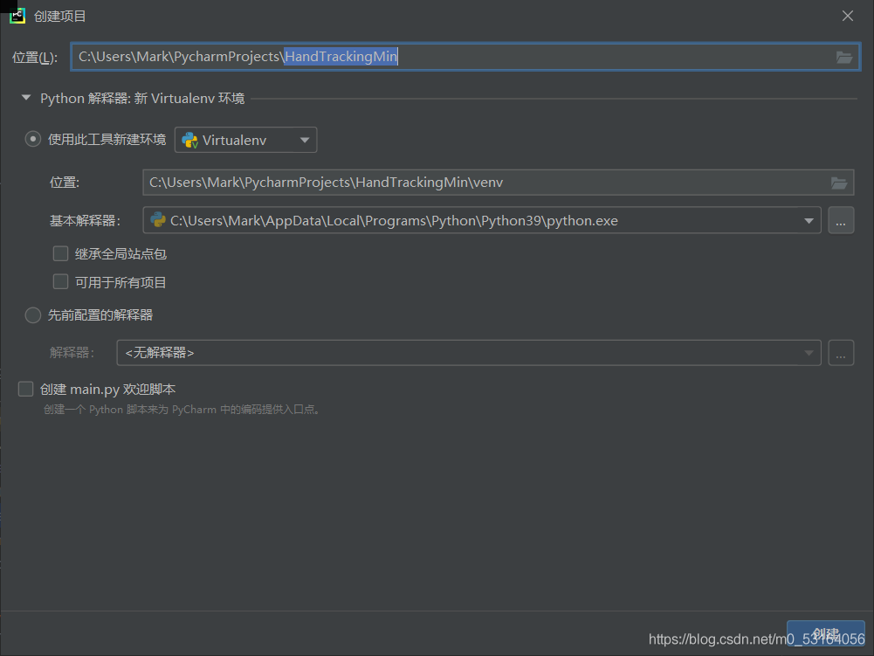The image size is (874, 656).
Task: Browse folder icon in project location field
Action: 844,57
